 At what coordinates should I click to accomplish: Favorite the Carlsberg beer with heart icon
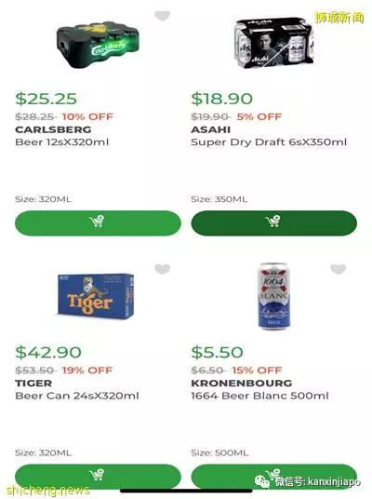point(163,16)
